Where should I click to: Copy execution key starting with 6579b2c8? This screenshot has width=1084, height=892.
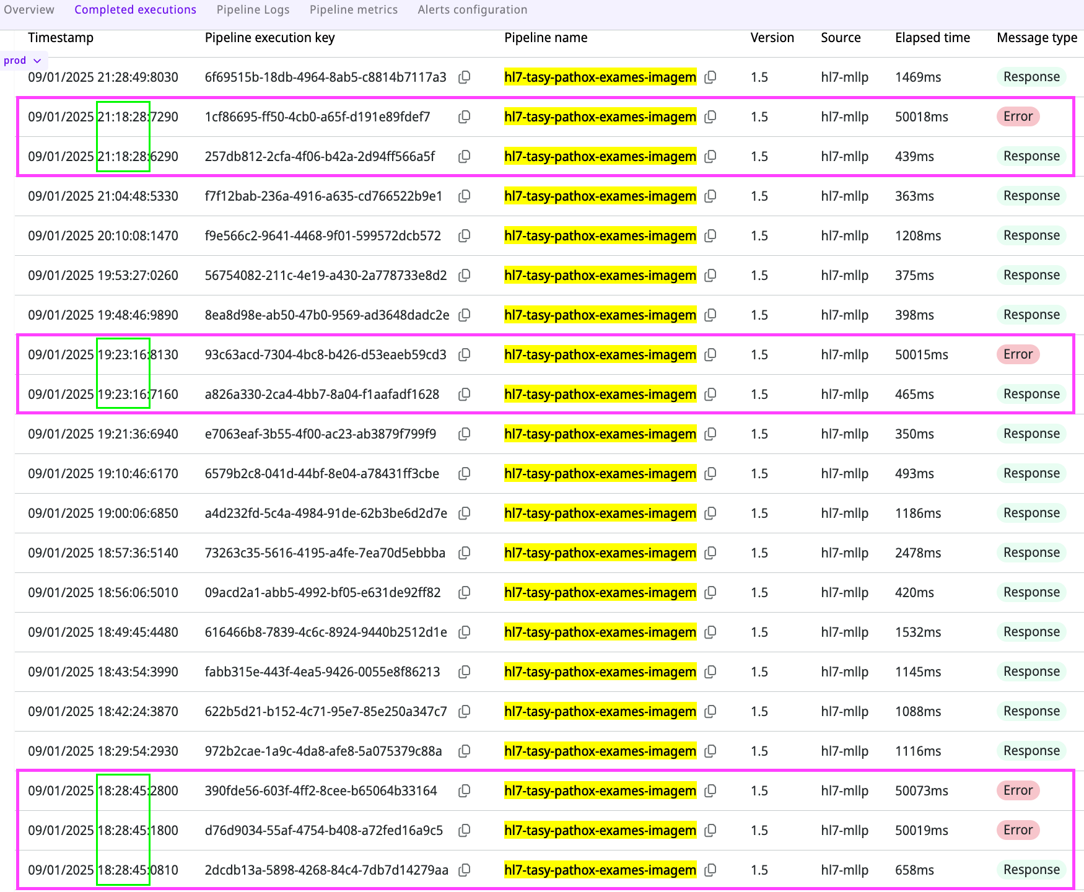(x=464, y=474)
